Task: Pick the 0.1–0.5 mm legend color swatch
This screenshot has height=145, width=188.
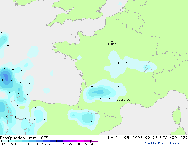Action: tap(5, 141)
